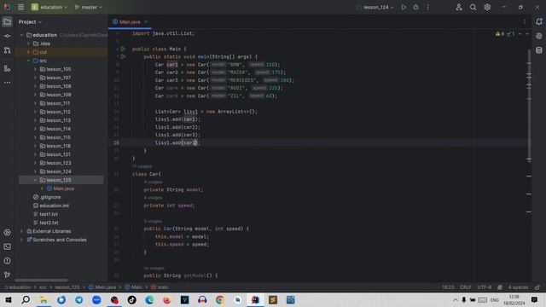546x307 pixels.
Task: Click '4 spaces' indent setting
Action: pyautogui.click(x=518, y=287)
